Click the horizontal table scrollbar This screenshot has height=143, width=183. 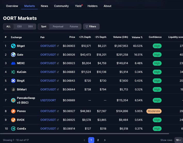[x=84, y=134]
